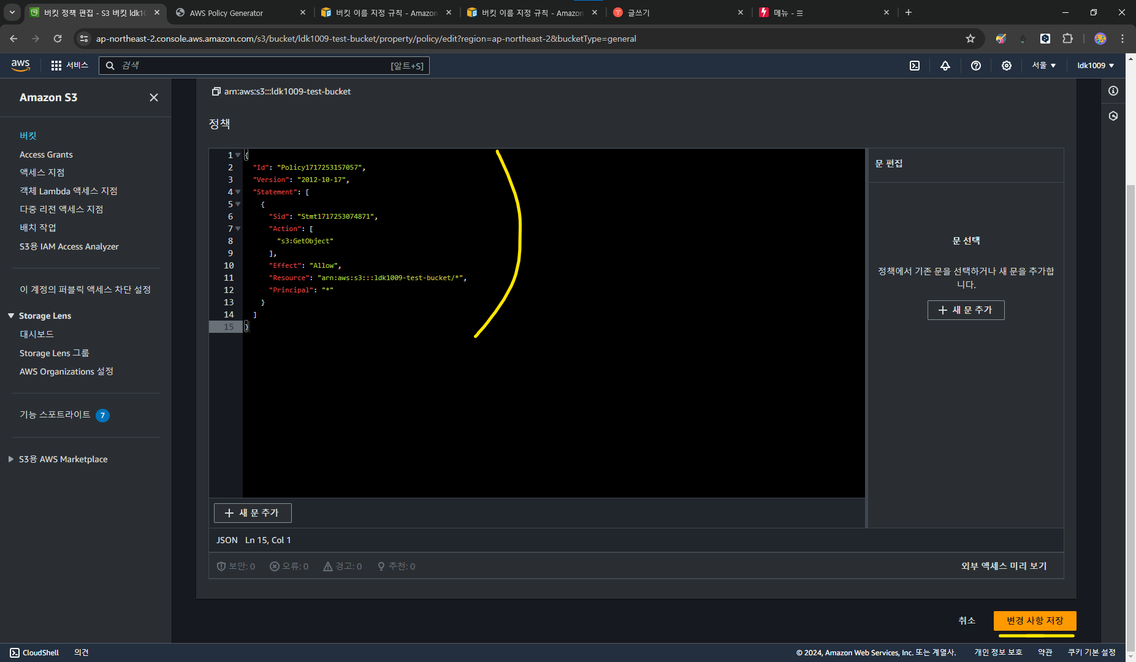Click the site information icon in address bar
Viewport: 1136px width, 662px height.
[x=84, y=39]
